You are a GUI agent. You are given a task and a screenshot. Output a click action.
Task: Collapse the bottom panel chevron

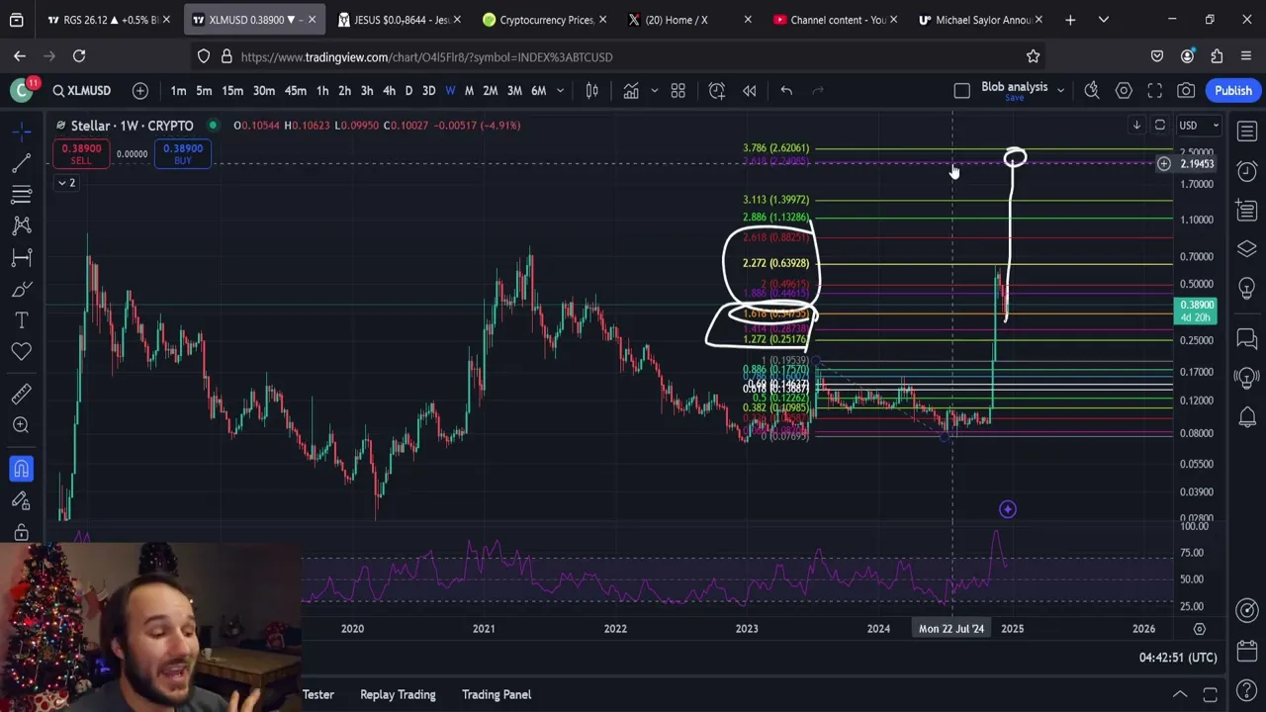tap(1180, 694)
